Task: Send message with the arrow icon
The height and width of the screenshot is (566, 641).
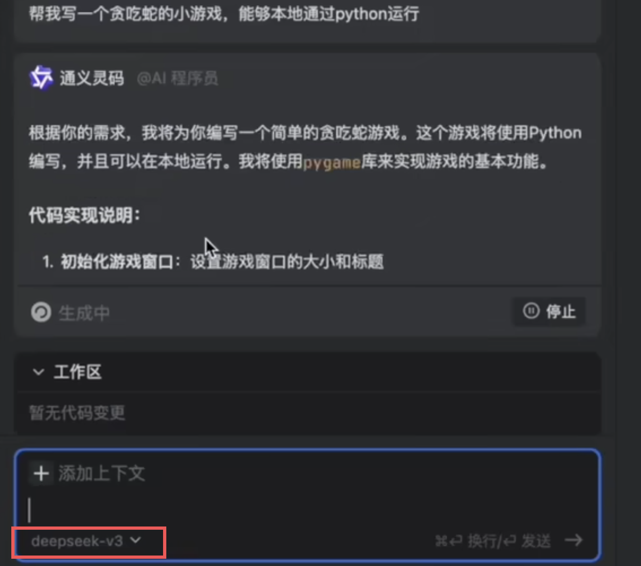Action: pyautogui.click(x=574, y=540)
